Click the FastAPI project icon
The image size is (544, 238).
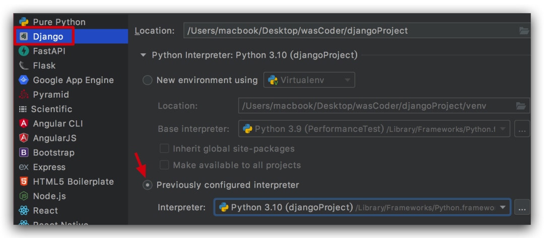point(23,51)
